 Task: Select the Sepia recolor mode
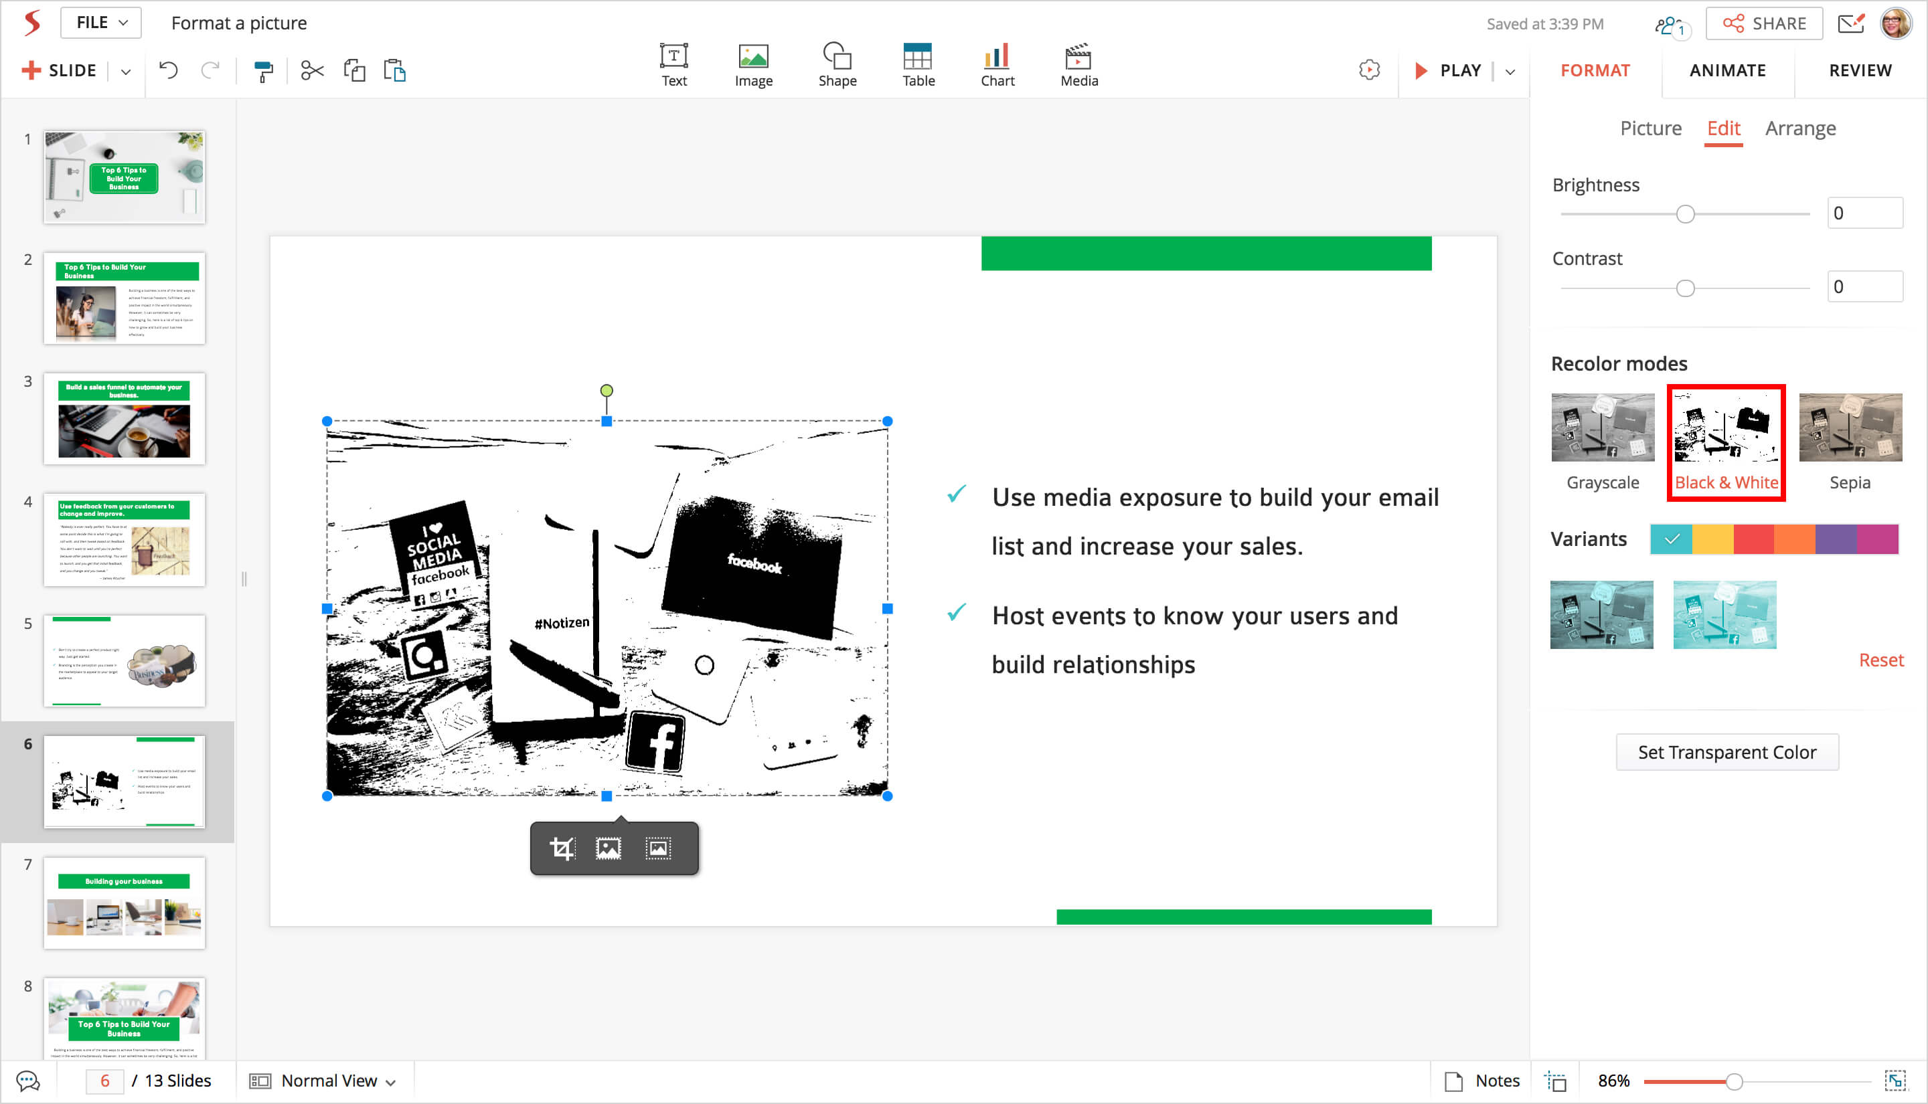(x=1850, y=440)
